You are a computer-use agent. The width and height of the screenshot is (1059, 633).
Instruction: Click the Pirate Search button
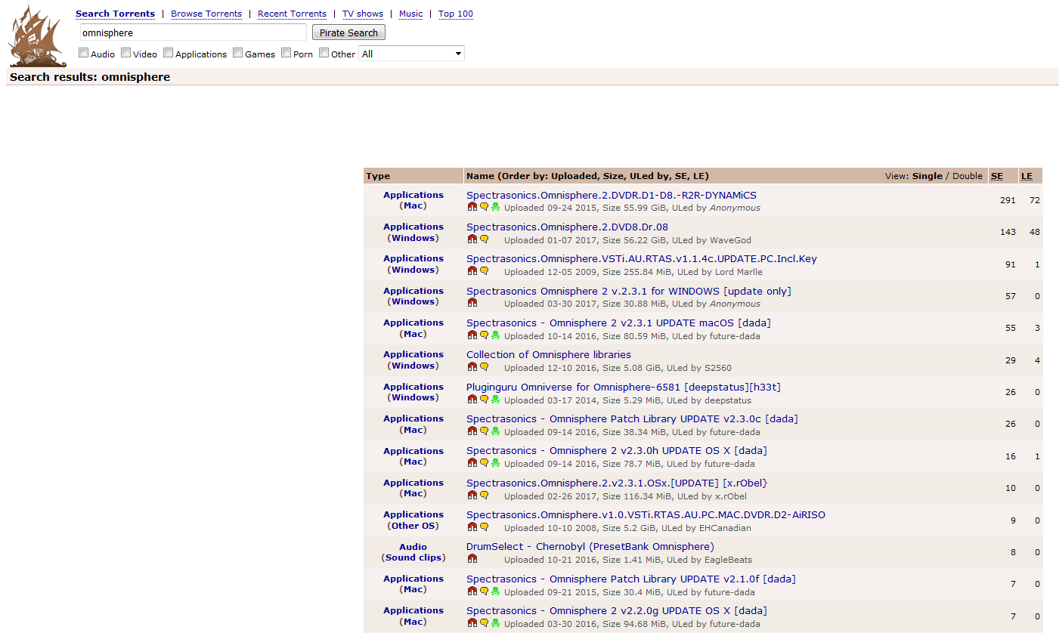(348, 32)
